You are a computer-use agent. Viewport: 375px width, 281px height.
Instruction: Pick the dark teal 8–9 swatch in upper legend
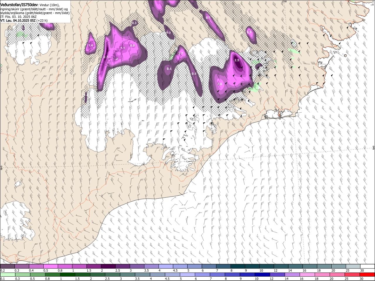pos(238,266)
